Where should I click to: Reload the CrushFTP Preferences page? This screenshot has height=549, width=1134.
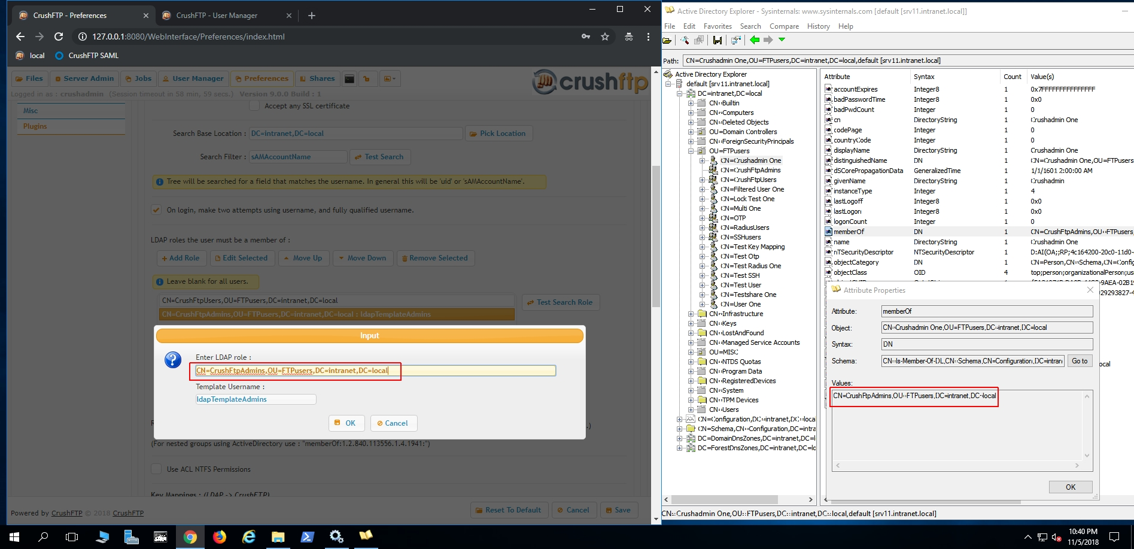(59, 37)
